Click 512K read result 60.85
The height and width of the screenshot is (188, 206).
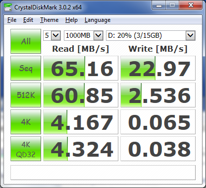pos(81,95)
